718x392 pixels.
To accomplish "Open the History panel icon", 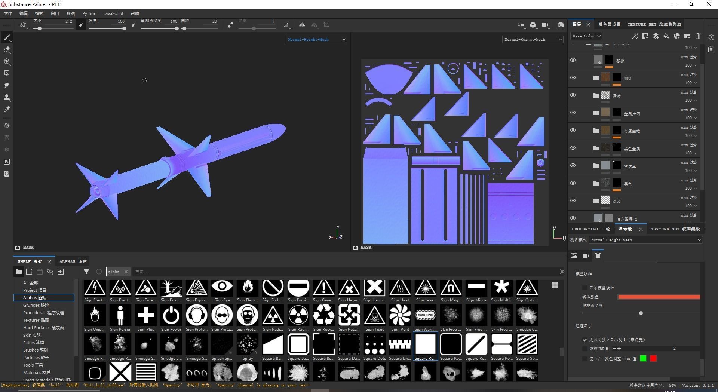I will click(x=711, y=37).
